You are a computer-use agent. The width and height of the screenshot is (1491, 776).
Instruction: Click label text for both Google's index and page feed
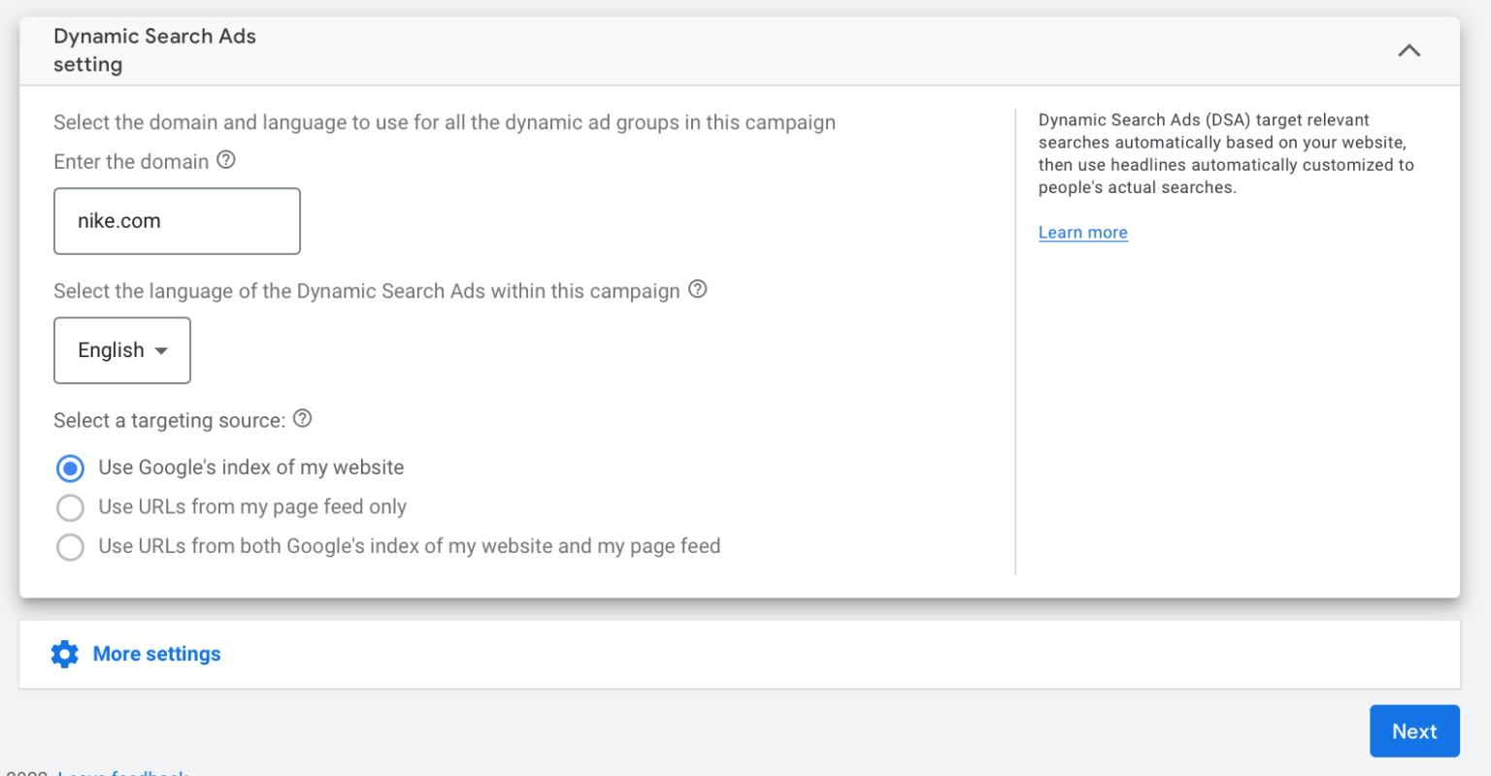[409, 546]
